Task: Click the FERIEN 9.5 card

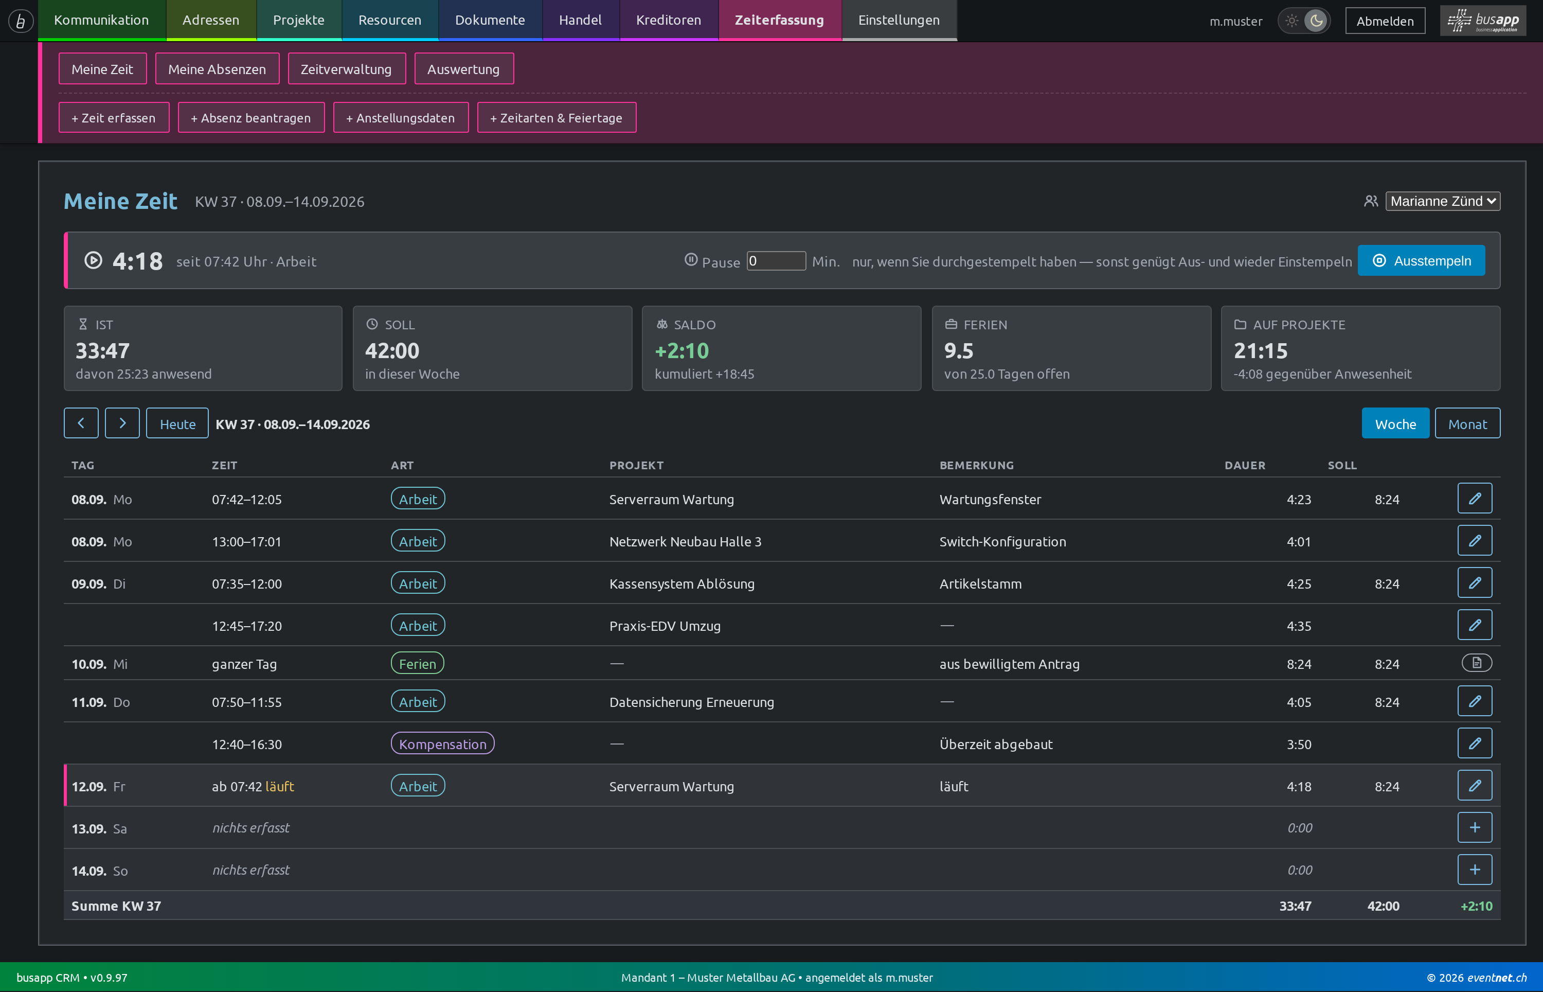Action: click(1071, 348)
